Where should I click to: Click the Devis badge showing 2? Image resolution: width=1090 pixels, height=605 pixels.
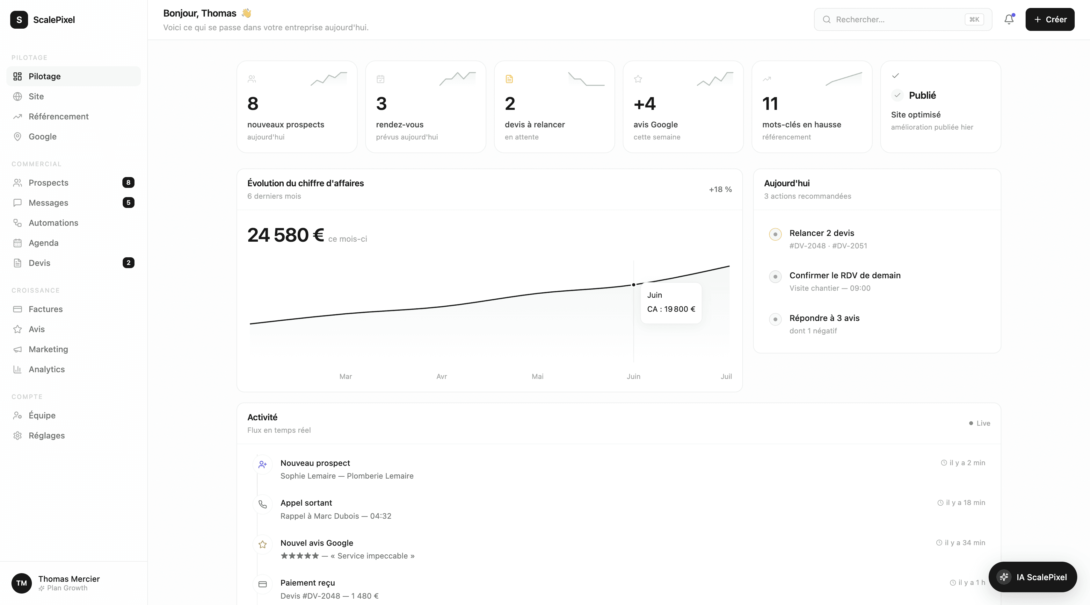pos(128,263)
